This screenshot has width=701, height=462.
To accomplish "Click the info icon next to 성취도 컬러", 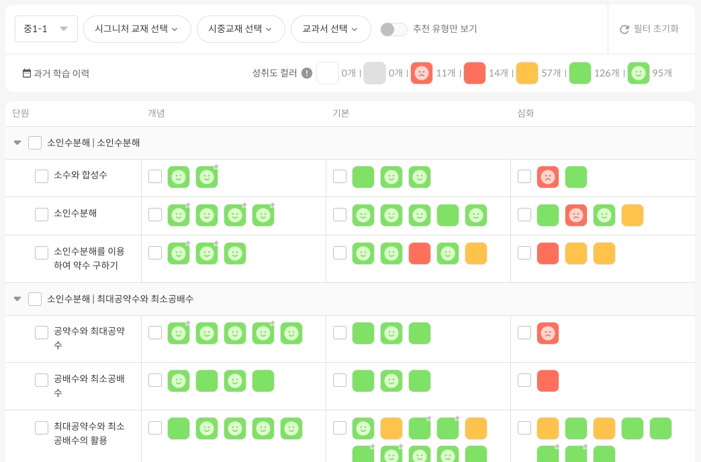I will pos(307,73).
